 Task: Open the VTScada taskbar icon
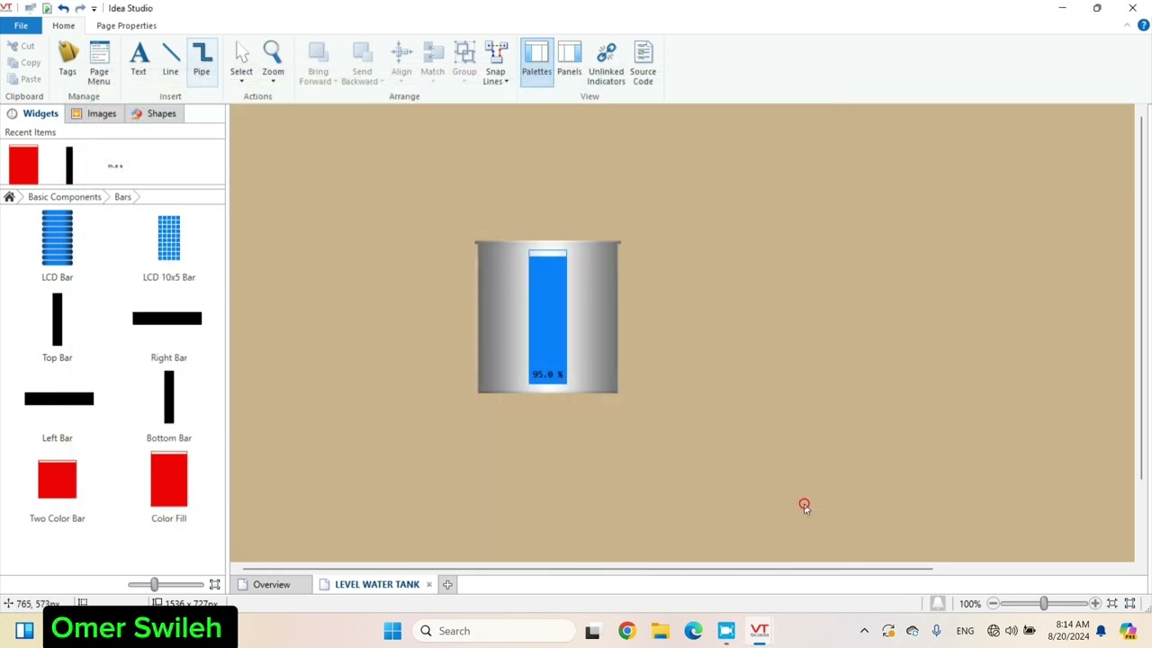(760, 631)
